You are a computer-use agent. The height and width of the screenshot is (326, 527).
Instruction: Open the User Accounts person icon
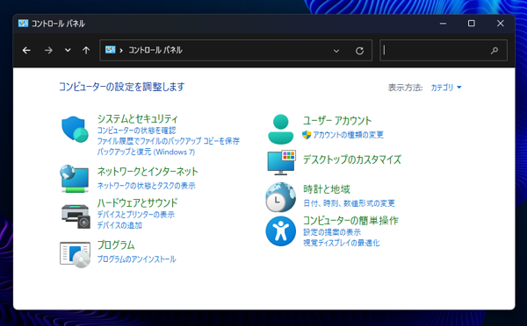[281, 129]
